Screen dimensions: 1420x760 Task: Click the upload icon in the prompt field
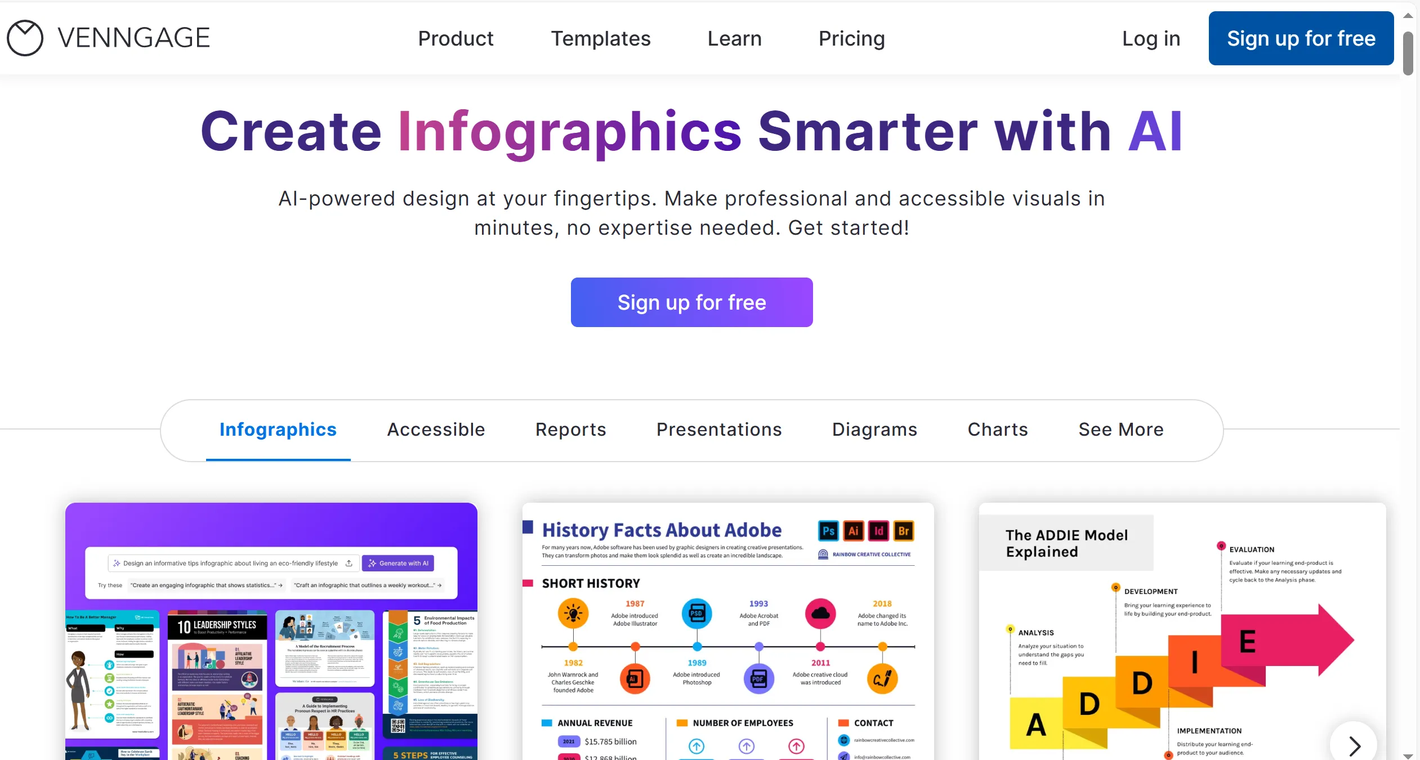pos(349,563)
